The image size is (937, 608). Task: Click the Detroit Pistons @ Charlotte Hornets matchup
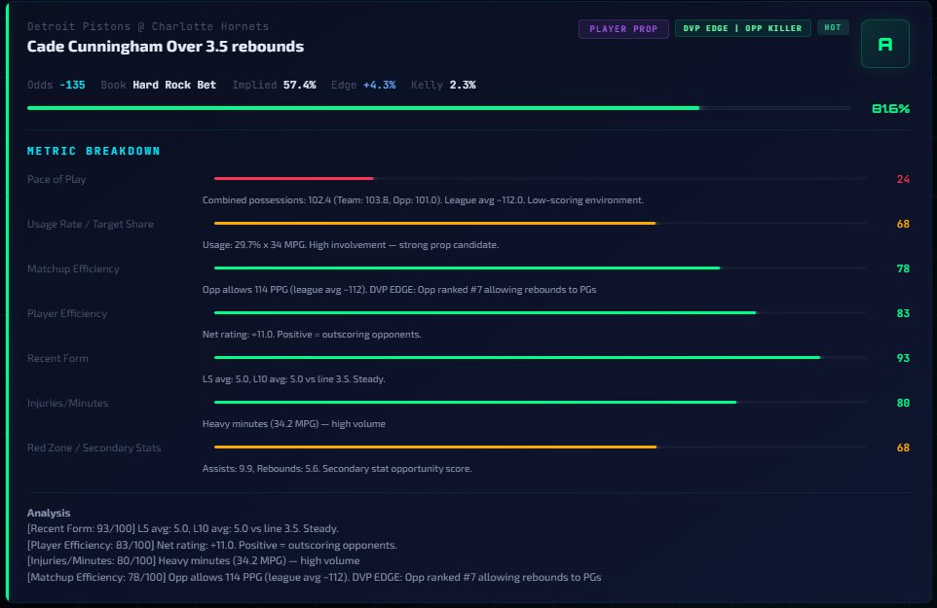148,26
